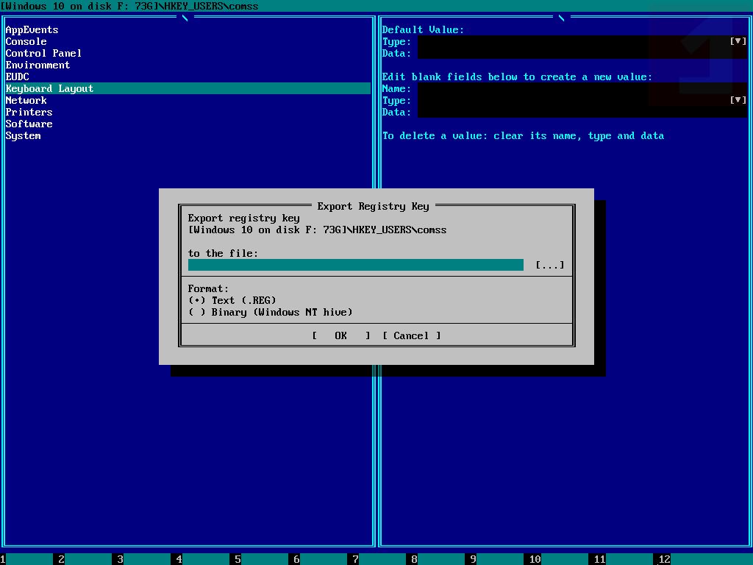Image resolution: width=753 pixels, height=565 pixels.
Task: Focus the Default Value Data field
Action: (x=582, y=53)
